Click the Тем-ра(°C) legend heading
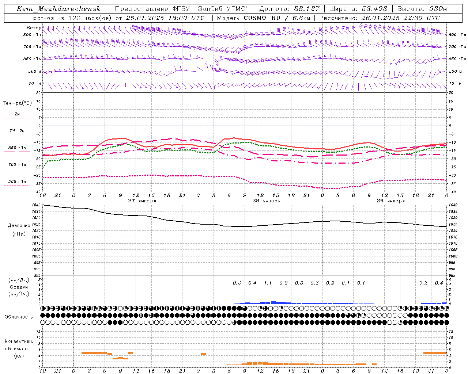 [x=17, y=103]
